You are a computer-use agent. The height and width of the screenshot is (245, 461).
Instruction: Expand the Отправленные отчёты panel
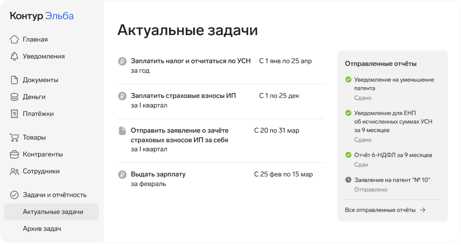pos(380,63)
